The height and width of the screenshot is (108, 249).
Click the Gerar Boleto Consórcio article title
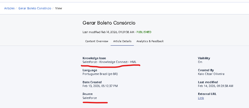[x=109, y=23]
